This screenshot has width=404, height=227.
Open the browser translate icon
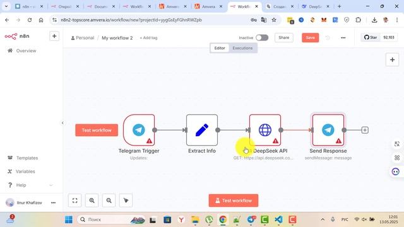click(x=264, y=20)
